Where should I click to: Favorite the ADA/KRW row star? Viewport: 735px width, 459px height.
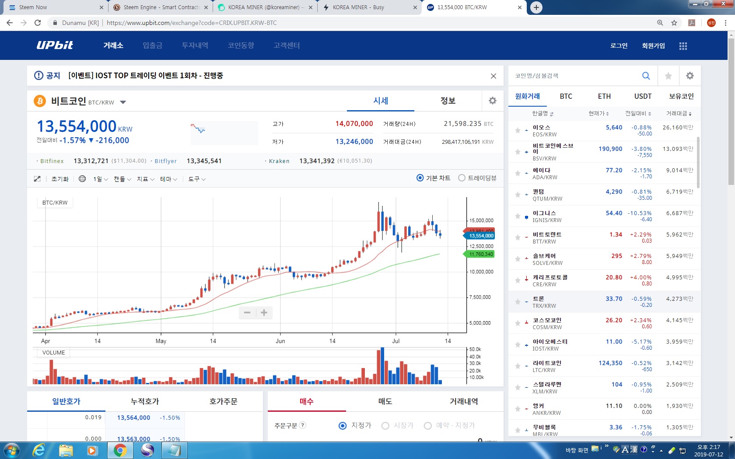pos(518,174)
